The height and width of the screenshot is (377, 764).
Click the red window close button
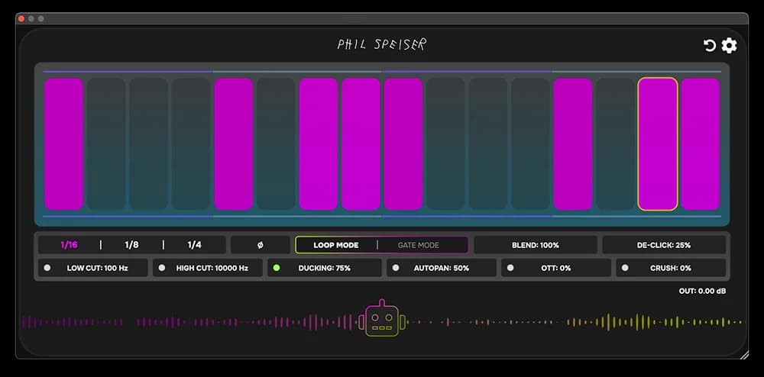coord(21,18)
